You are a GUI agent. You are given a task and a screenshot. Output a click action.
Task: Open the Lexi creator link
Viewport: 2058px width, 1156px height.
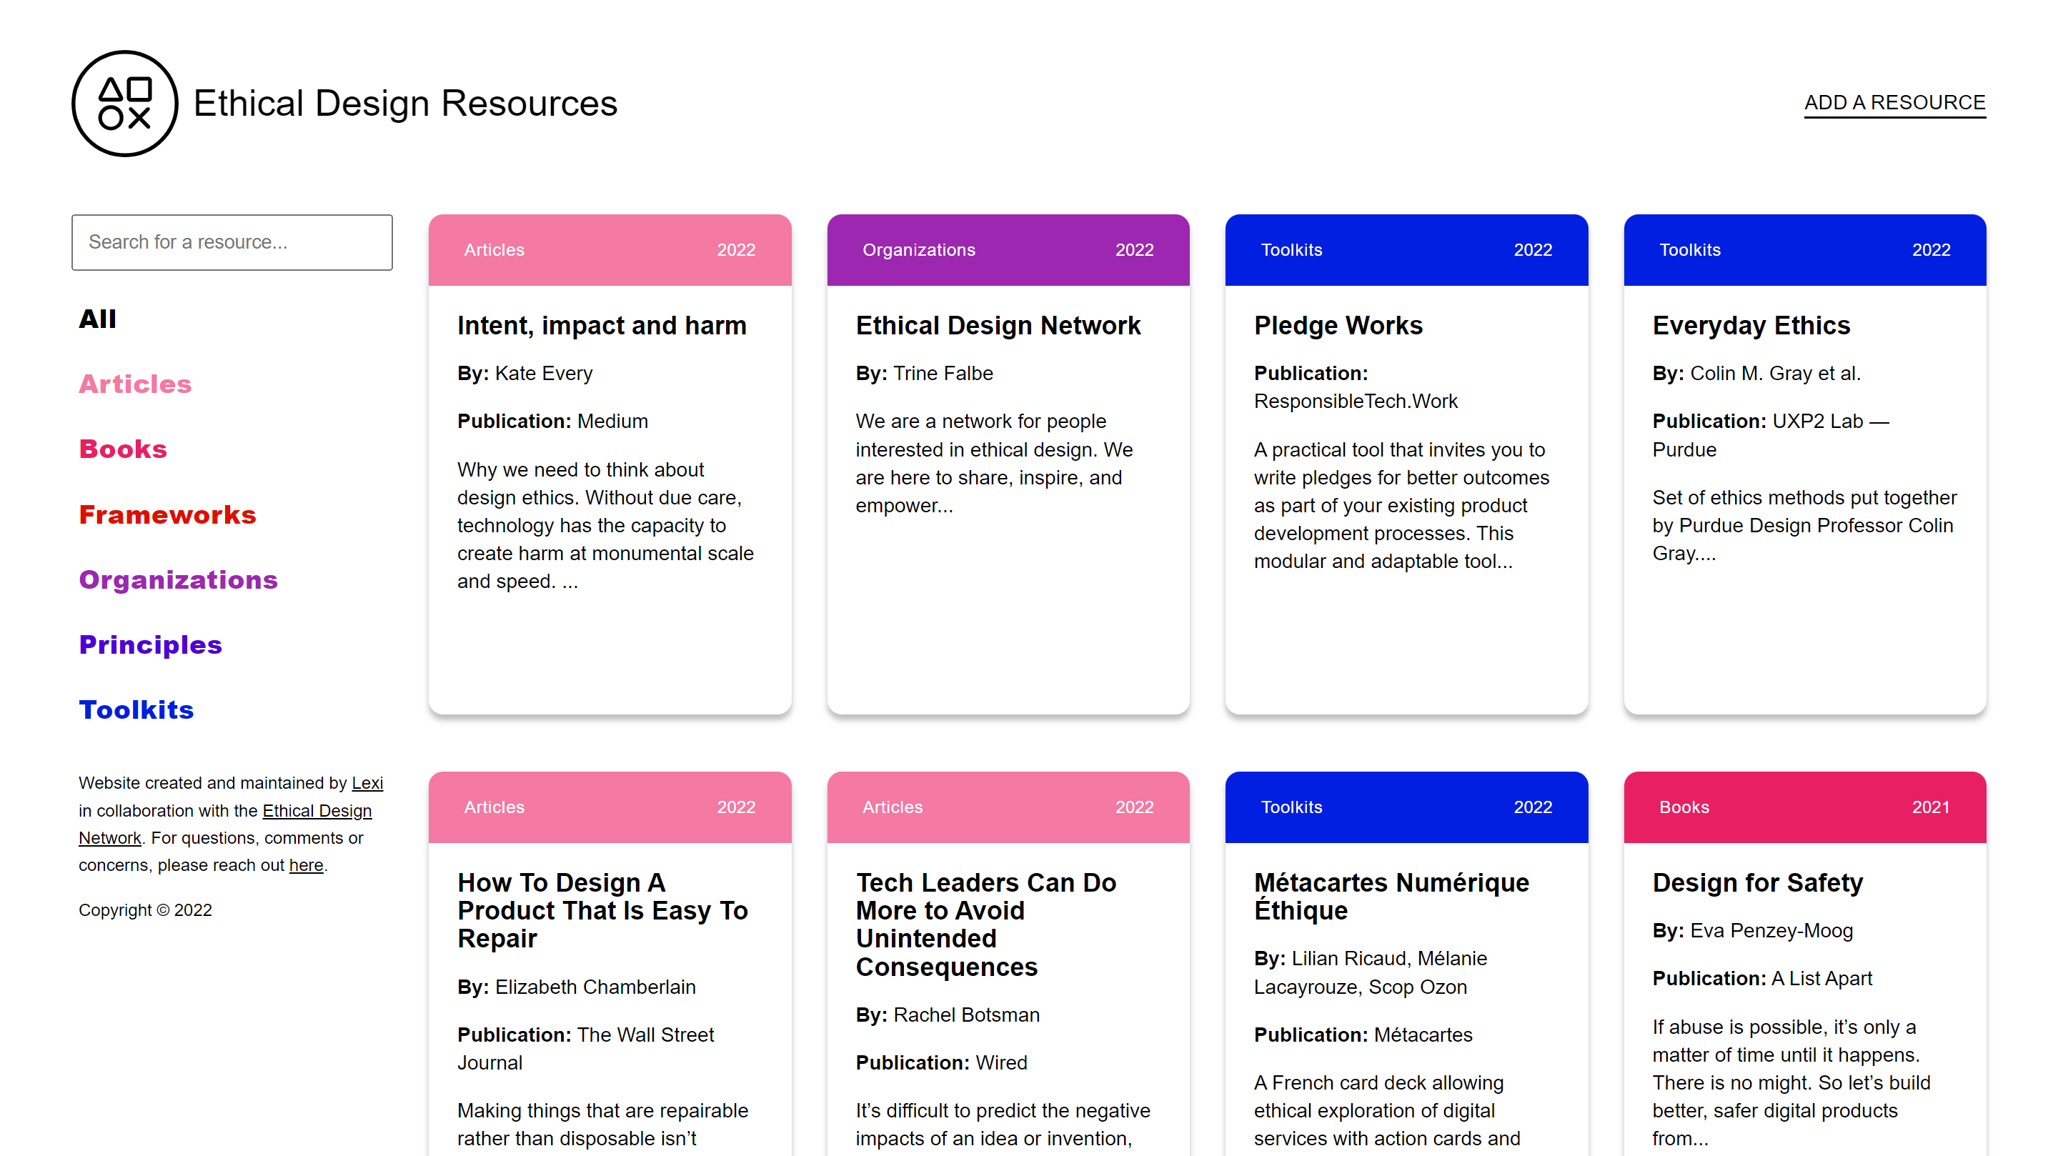[367, 783]
